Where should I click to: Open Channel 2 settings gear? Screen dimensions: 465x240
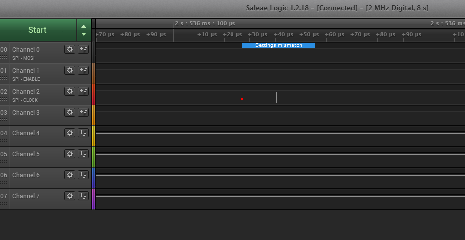click(70, 91)
